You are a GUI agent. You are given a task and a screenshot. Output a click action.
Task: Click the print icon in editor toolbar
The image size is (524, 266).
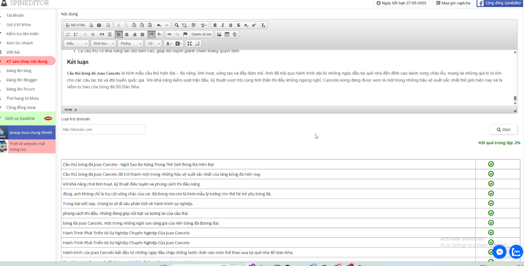point(99,25)
